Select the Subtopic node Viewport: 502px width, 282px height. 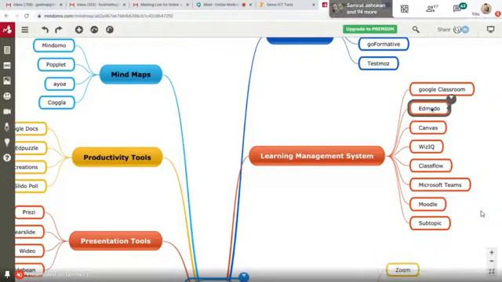tap(430, 223)
